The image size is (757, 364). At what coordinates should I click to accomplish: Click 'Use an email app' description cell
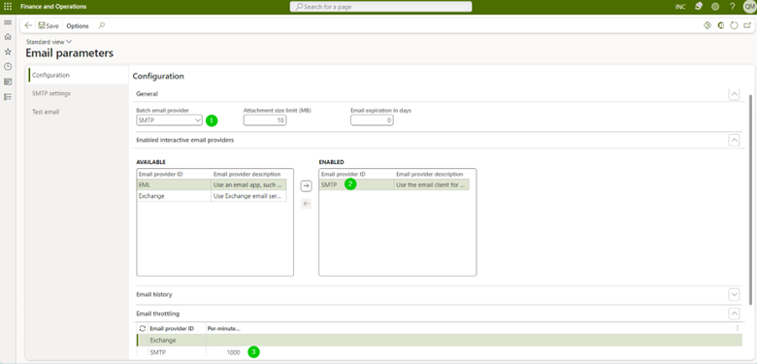tap(248, 184)
